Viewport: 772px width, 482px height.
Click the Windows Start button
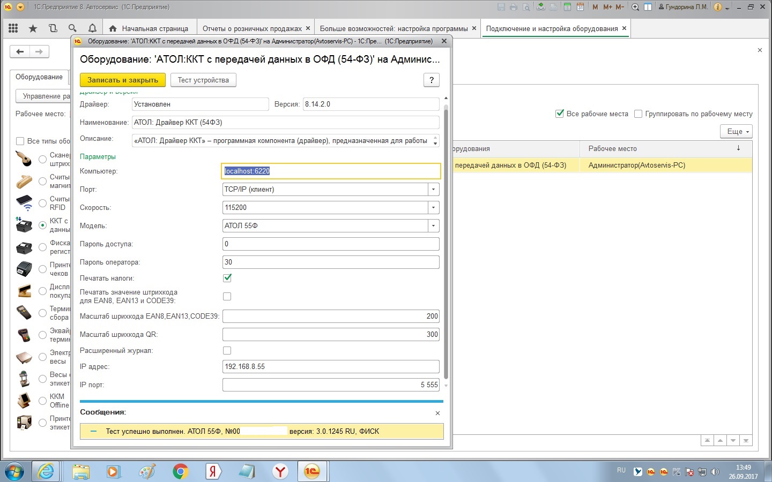coord(14,471)
